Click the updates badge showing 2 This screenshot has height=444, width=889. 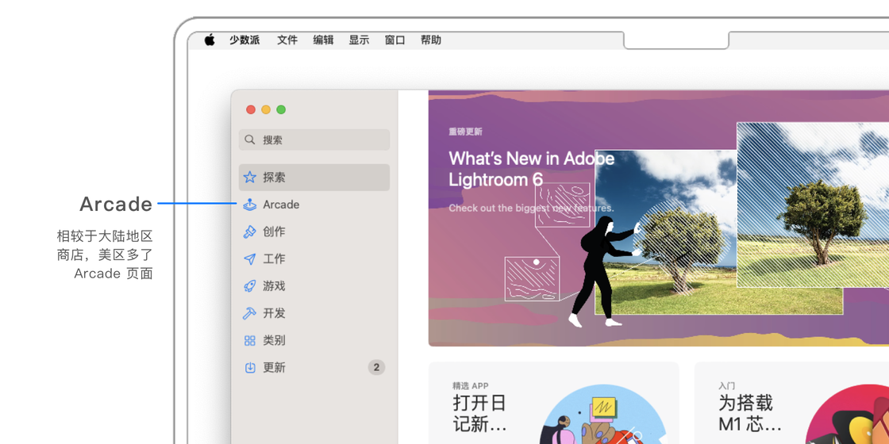tap(376, 368)
